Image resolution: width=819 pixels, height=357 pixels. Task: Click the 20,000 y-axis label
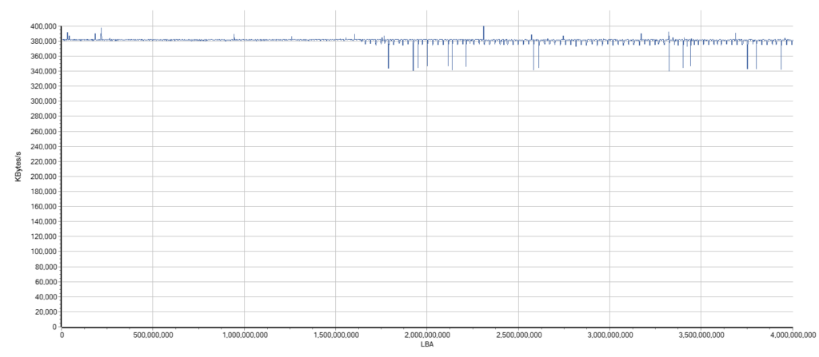point(46,312)
